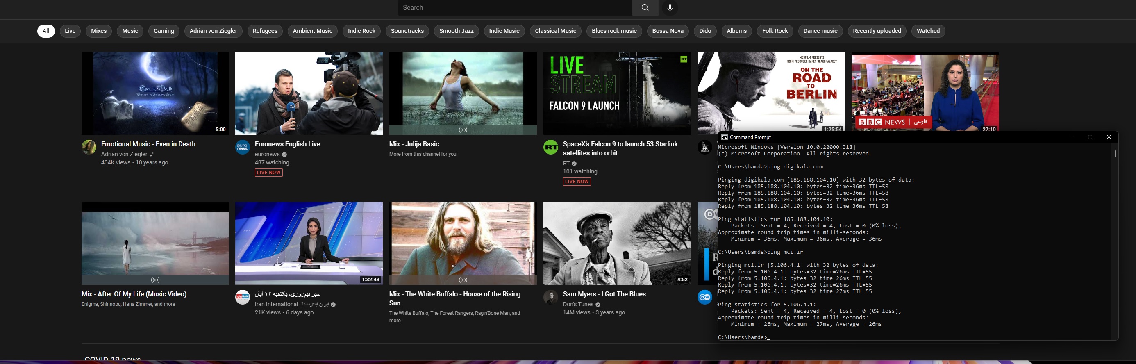The image size is (1136, 364).
Task: Select the Watched filter chip
Action: pos(928,31)
